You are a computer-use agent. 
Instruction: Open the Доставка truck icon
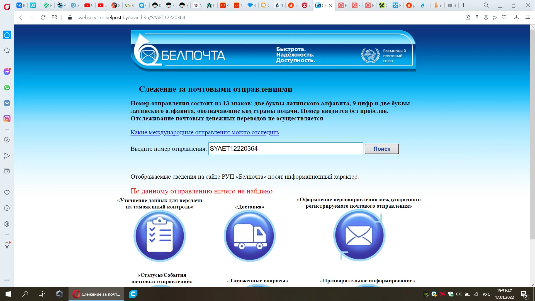point(250,236)
